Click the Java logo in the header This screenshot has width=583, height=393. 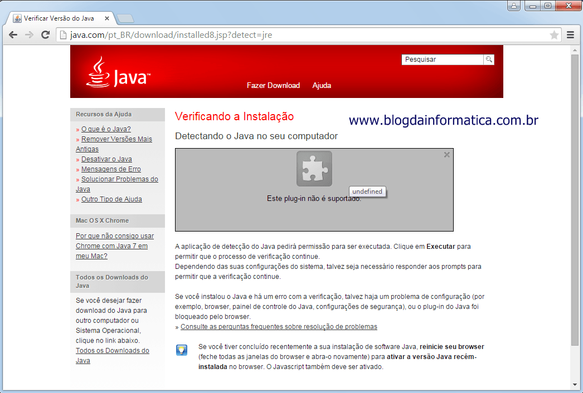tap(118, 72)
